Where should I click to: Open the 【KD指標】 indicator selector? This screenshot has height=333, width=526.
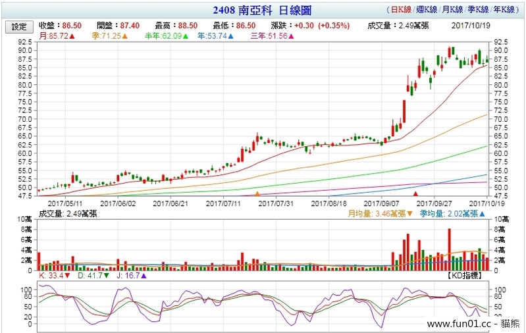[x=465, y=275]
